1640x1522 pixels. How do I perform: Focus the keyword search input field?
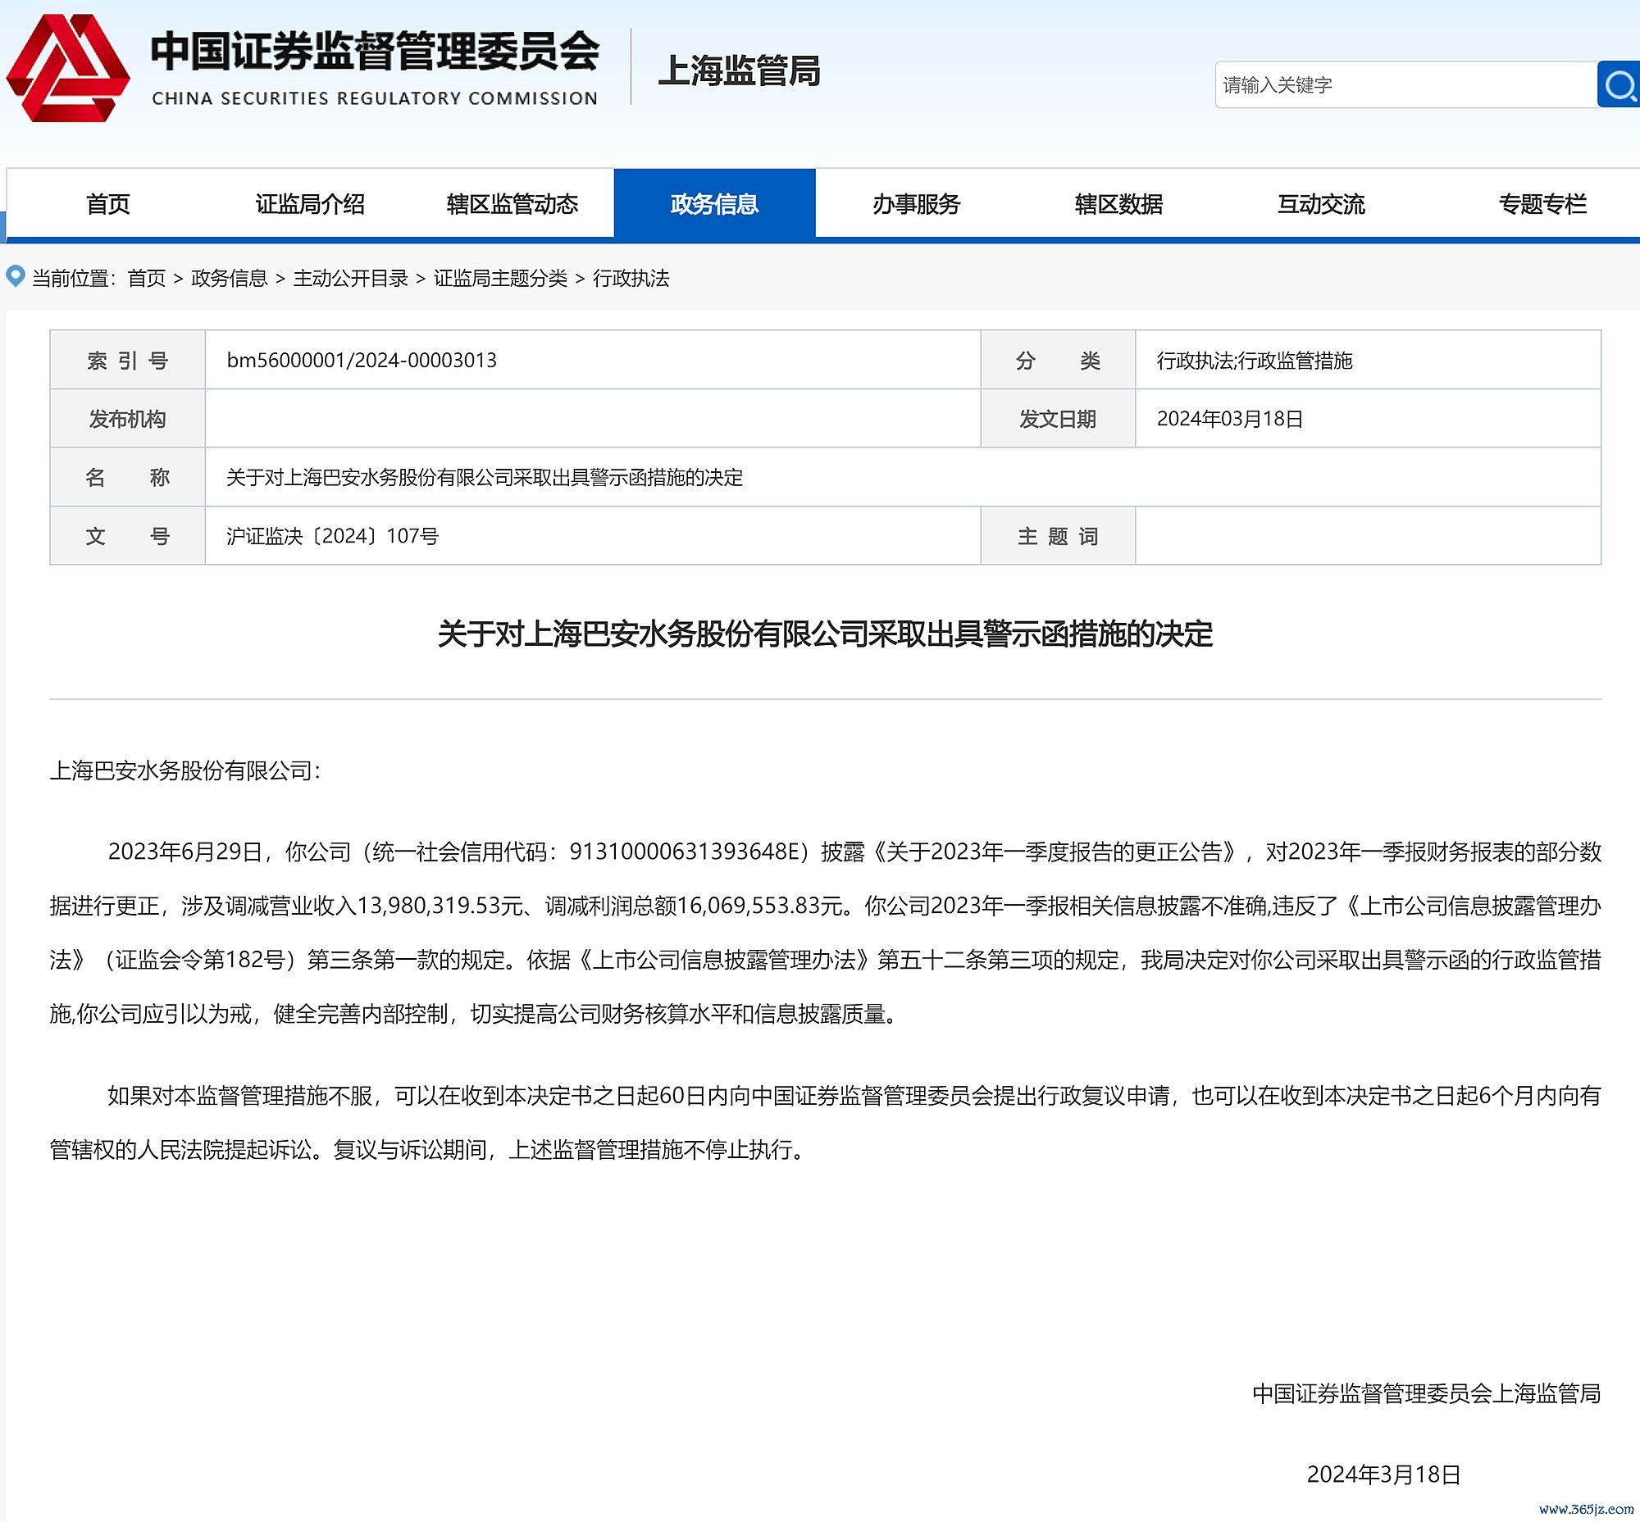1406,84
